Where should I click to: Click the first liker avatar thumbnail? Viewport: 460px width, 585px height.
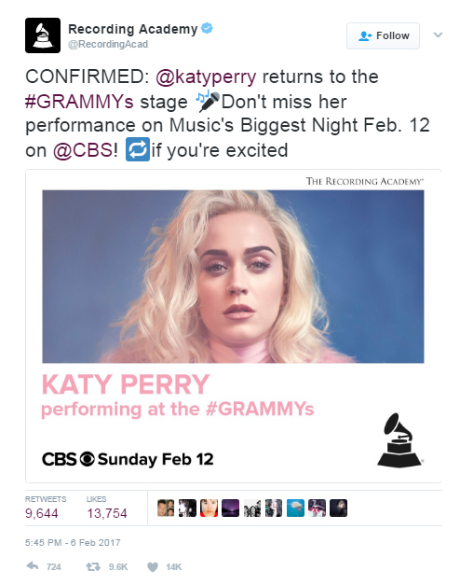pos(166,508)
